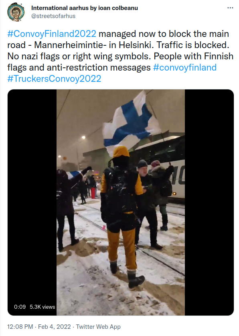Screen dimensions: 239x336
Task: Click the large Finnish flag in the video
Action: [x=132, y=121]
